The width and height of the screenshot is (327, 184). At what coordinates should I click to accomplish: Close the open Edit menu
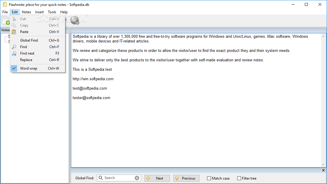14,12
